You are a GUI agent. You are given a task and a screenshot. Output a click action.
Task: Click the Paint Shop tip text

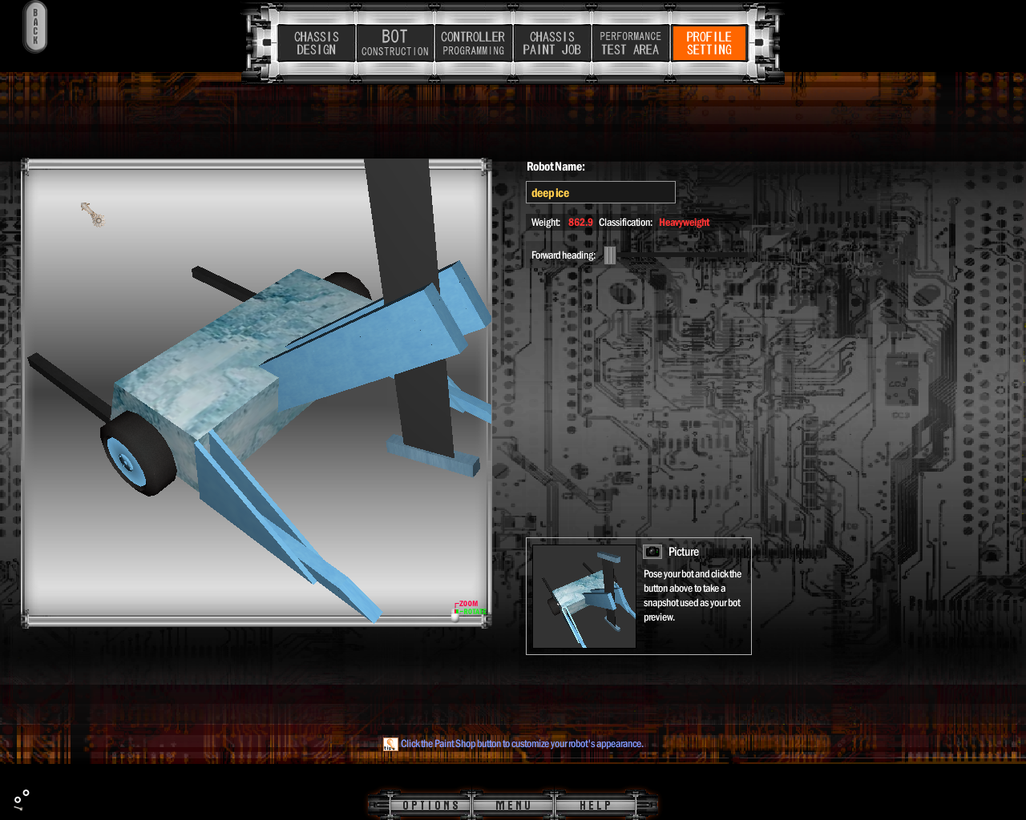tap(522, 744)
